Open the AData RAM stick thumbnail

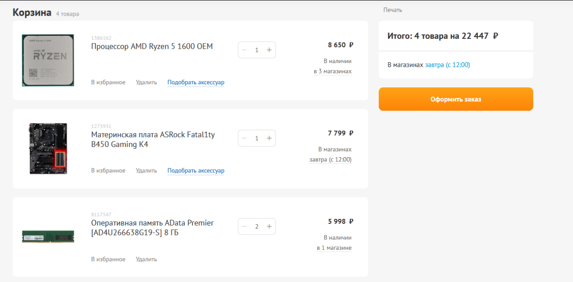coord(48,236)
